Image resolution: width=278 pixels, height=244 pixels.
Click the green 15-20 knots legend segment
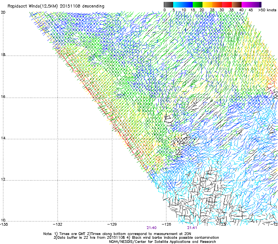click(198, 5)
